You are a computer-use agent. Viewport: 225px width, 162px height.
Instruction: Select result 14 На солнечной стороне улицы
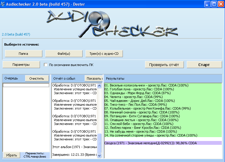151,135
